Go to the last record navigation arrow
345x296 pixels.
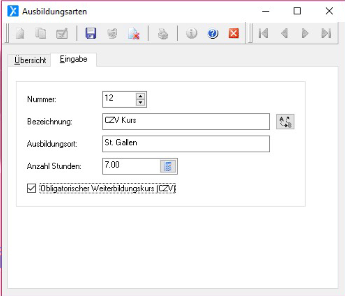pos(326,34)
